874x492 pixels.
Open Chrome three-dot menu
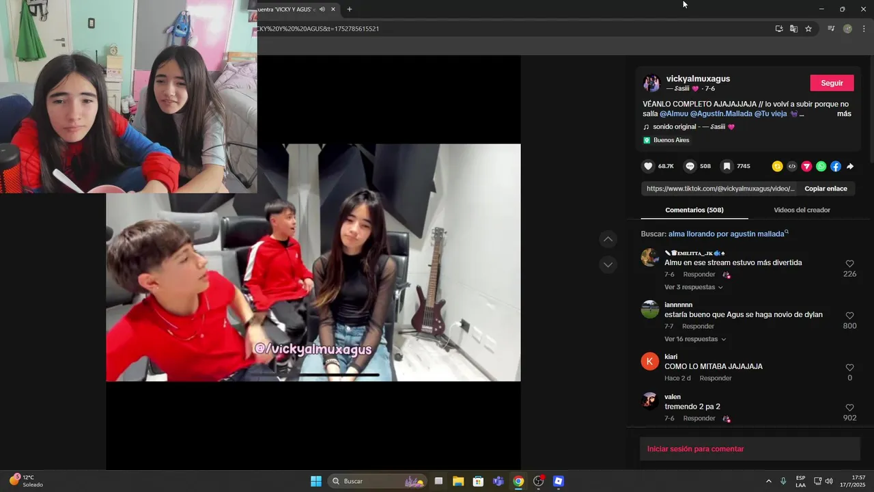coord(864,29)
